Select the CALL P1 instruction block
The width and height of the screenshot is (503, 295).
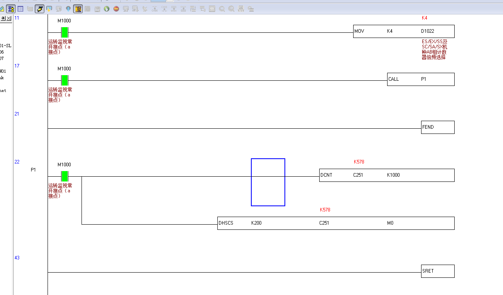pos(420,79)
